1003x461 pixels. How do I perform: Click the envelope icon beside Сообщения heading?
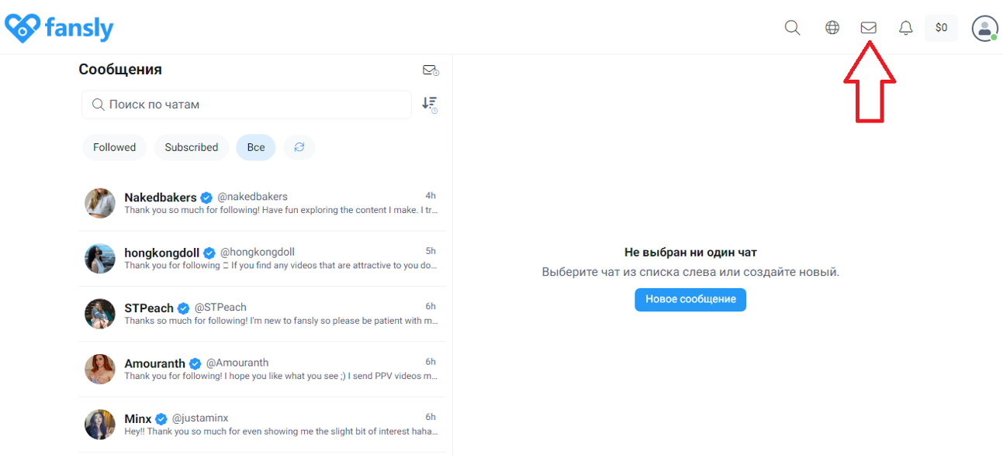pyautogui.click(x=431, y=71)
